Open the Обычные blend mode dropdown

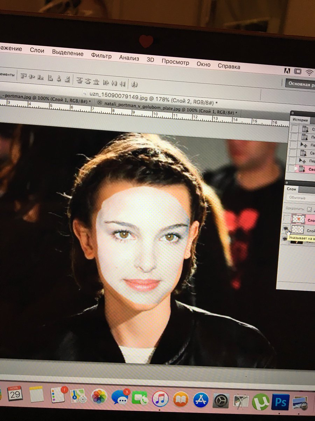click(x=300, y=198)
